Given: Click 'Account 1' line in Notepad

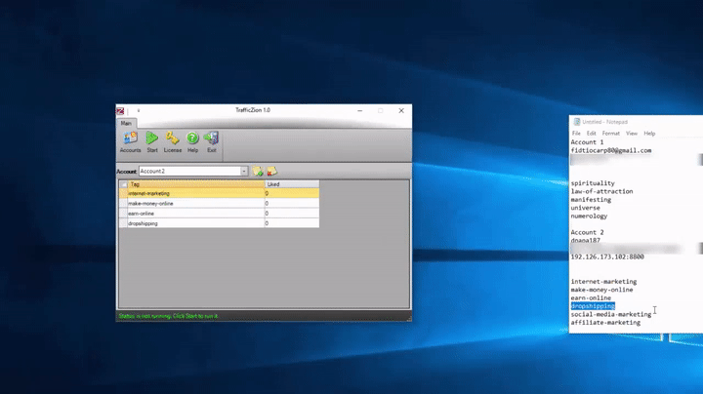Looking at the screenshot, I should 587,142.
